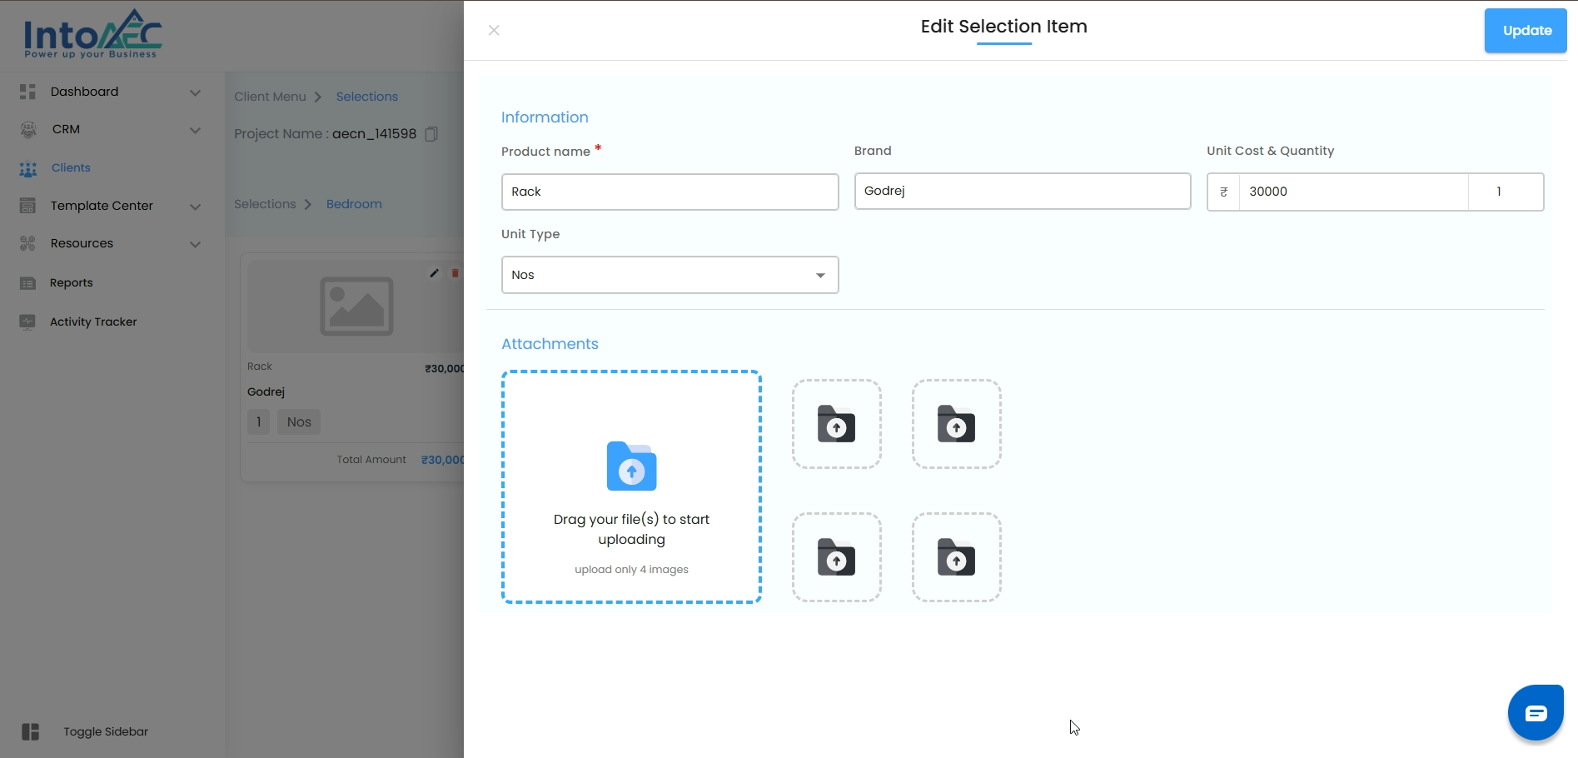Expand the Template Center chevron
This screenshot has height=758, width=1578.
[x=195, y=207]
